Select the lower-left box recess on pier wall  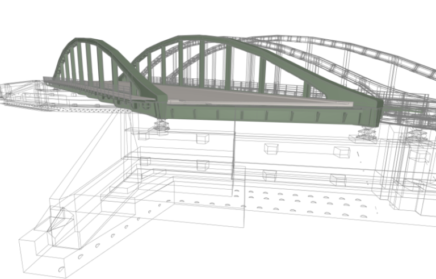coord(203,165)
